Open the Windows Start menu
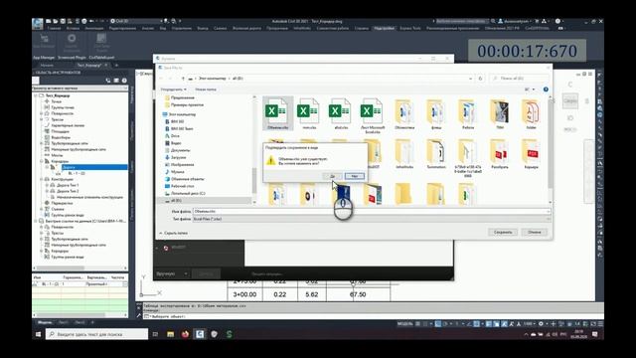 (38, 334)
